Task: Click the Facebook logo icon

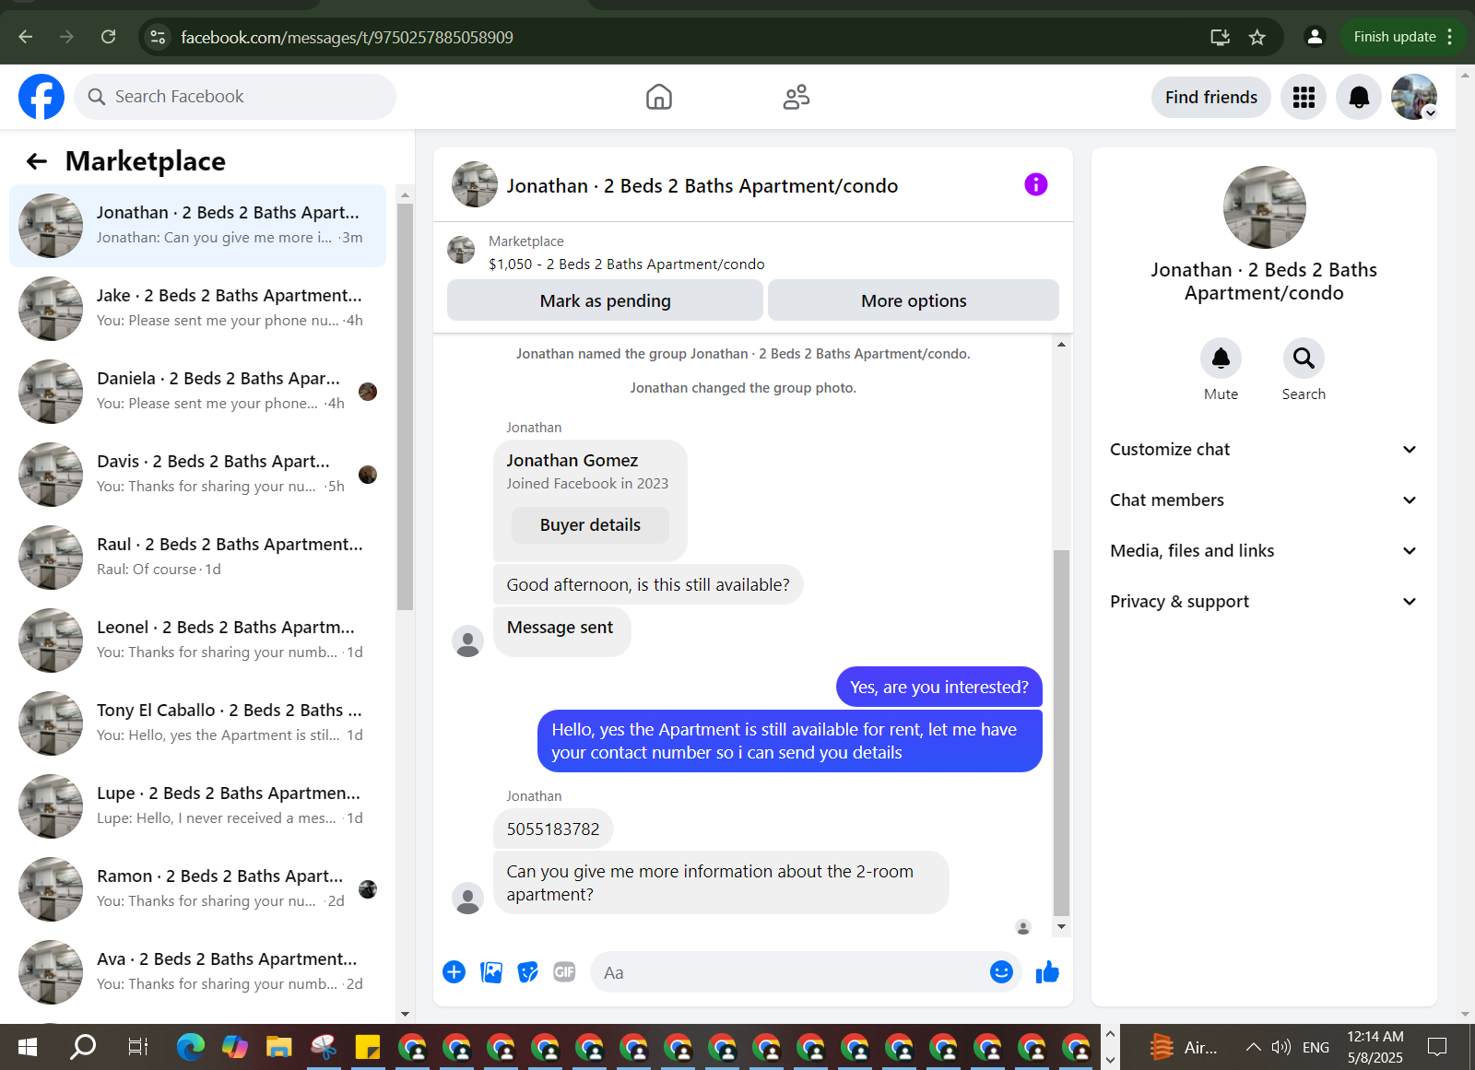Action: [41, 97]
